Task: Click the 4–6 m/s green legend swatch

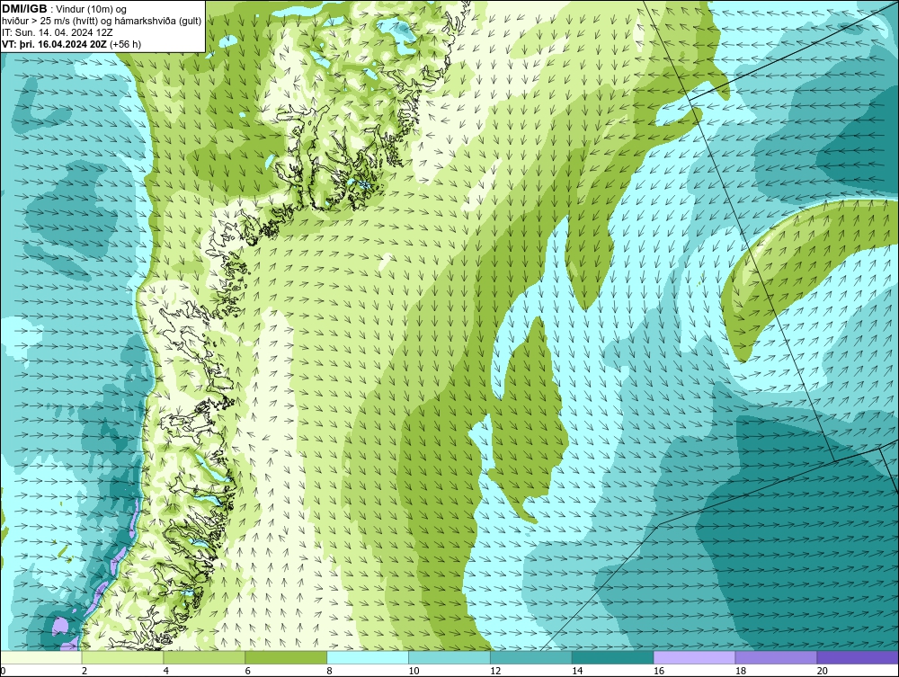Action: click(204, 657)
